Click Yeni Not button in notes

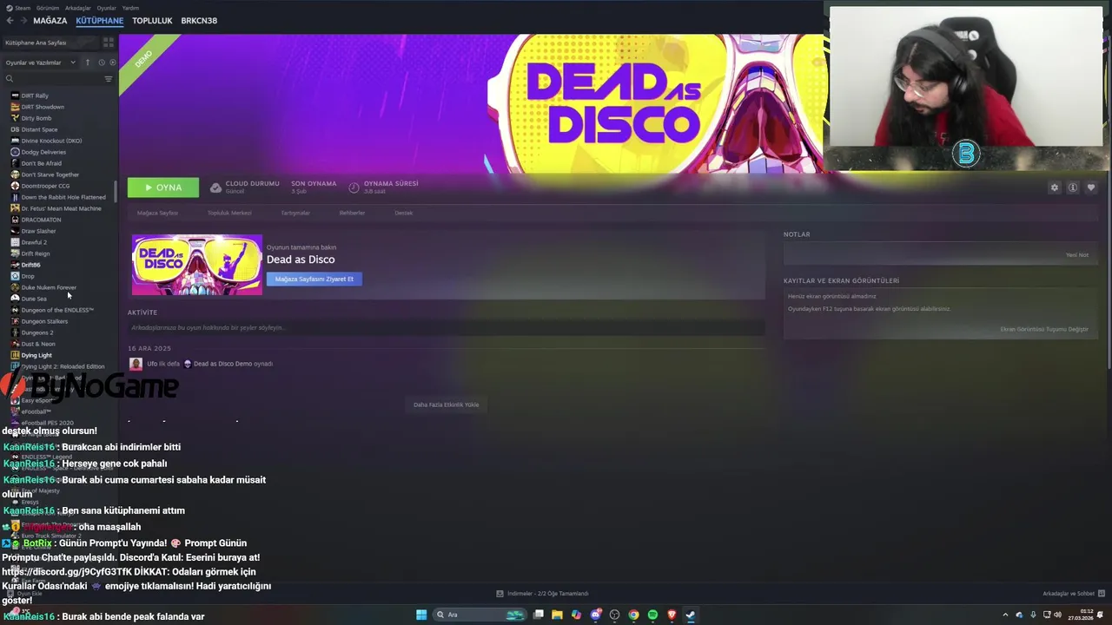(x=1077, y=254)
